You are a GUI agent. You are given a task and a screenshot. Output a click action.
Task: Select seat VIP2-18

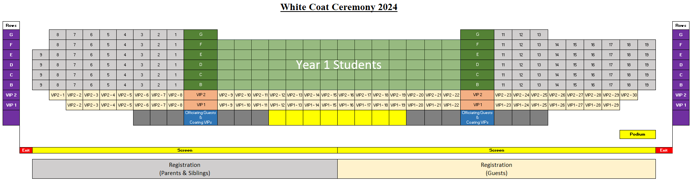381,95
